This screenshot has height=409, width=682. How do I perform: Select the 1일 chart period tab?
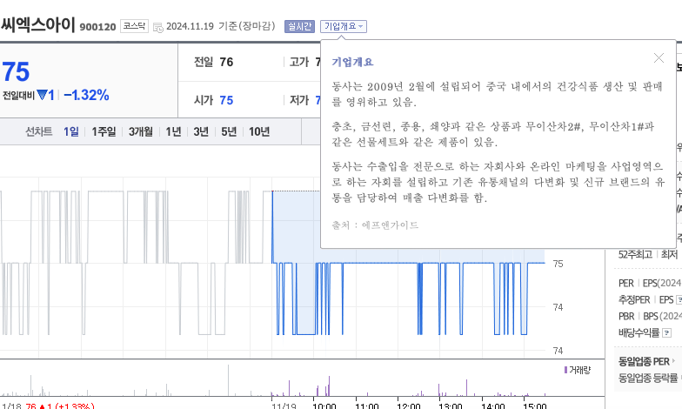tap(71, 131)
